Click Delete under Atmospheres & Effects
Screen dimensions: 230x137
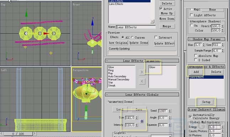click(216, 72)
